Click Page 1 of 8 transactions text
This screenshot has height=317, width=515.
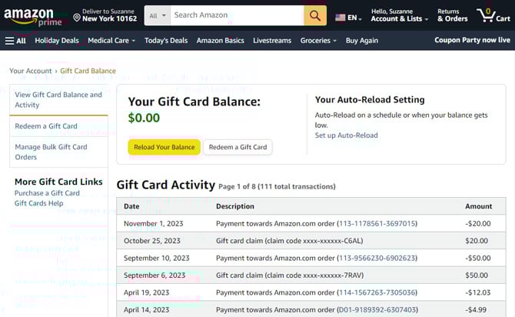(x=277, y=186)
